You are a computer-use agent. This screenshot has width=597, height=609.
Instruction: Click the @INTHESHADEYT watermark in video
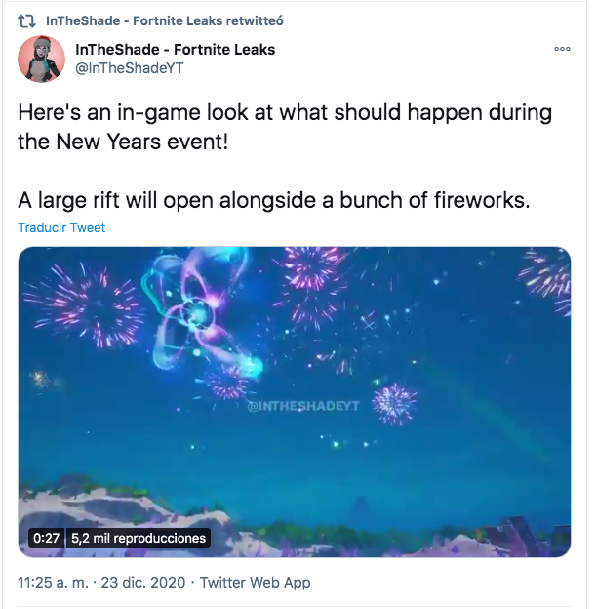(303, 406)
